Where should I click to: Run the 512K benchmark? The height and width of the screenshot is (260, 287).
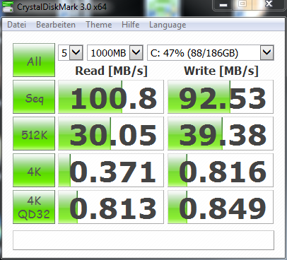(34, 134)
